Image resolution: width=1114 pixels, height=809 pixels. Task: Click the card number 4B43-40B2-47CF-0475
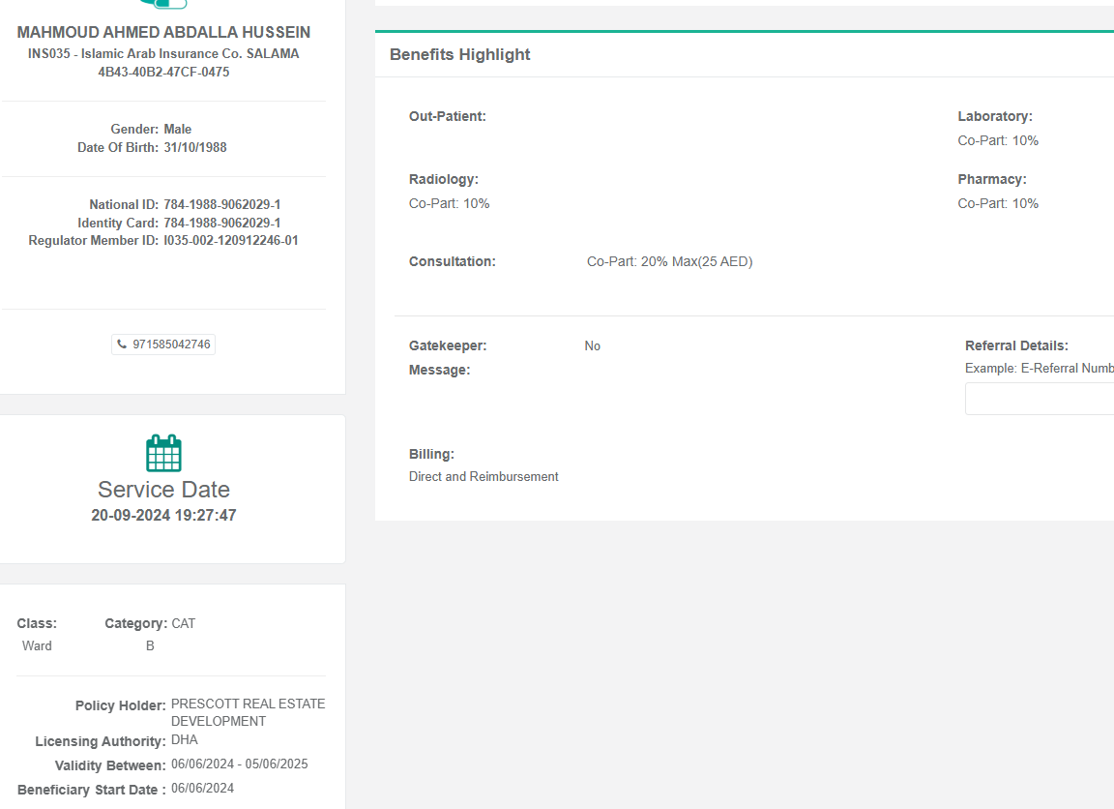163,73
